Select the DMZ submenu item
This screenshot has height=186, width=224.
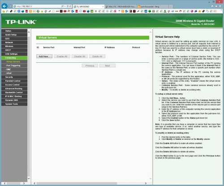tap(14, 69)
